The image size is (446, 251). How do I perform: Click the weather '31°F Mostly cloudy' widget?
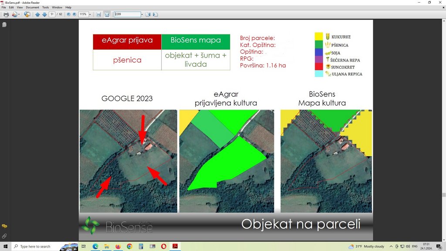pyautogui.click(x=366, y=247)
